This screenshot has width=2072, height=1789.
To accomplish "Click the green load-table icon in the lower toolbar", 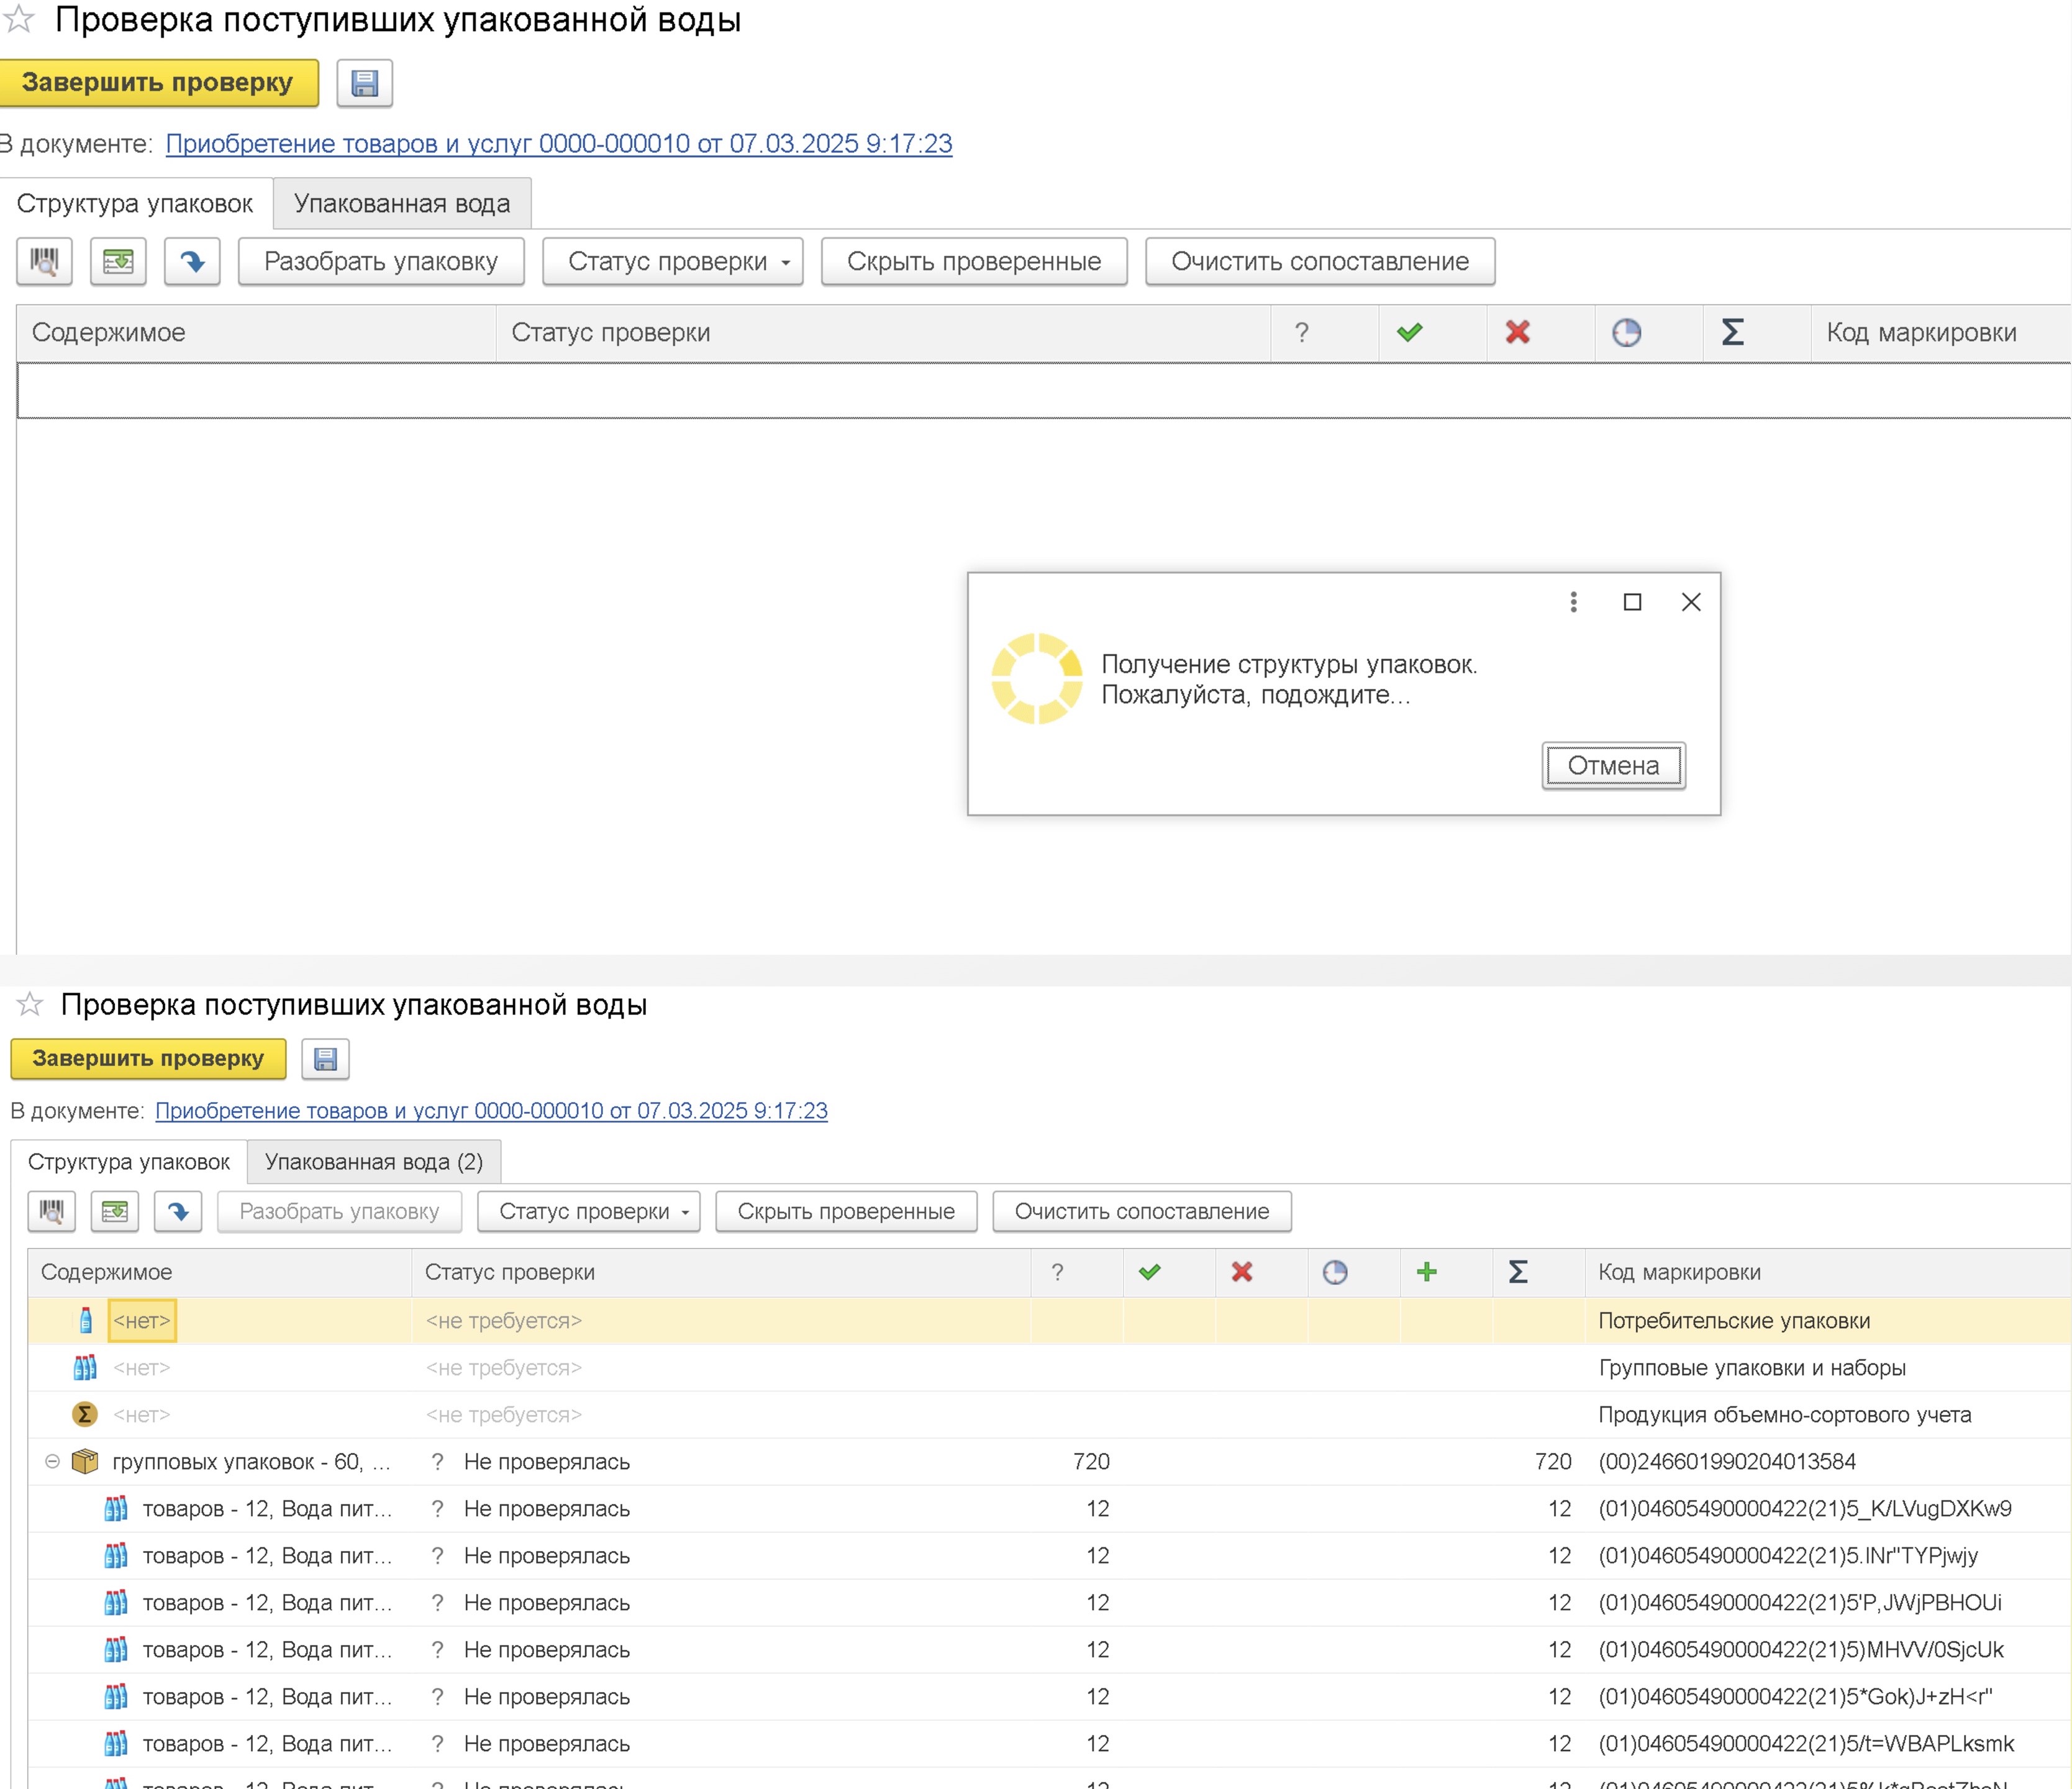I will [115, 1212].
